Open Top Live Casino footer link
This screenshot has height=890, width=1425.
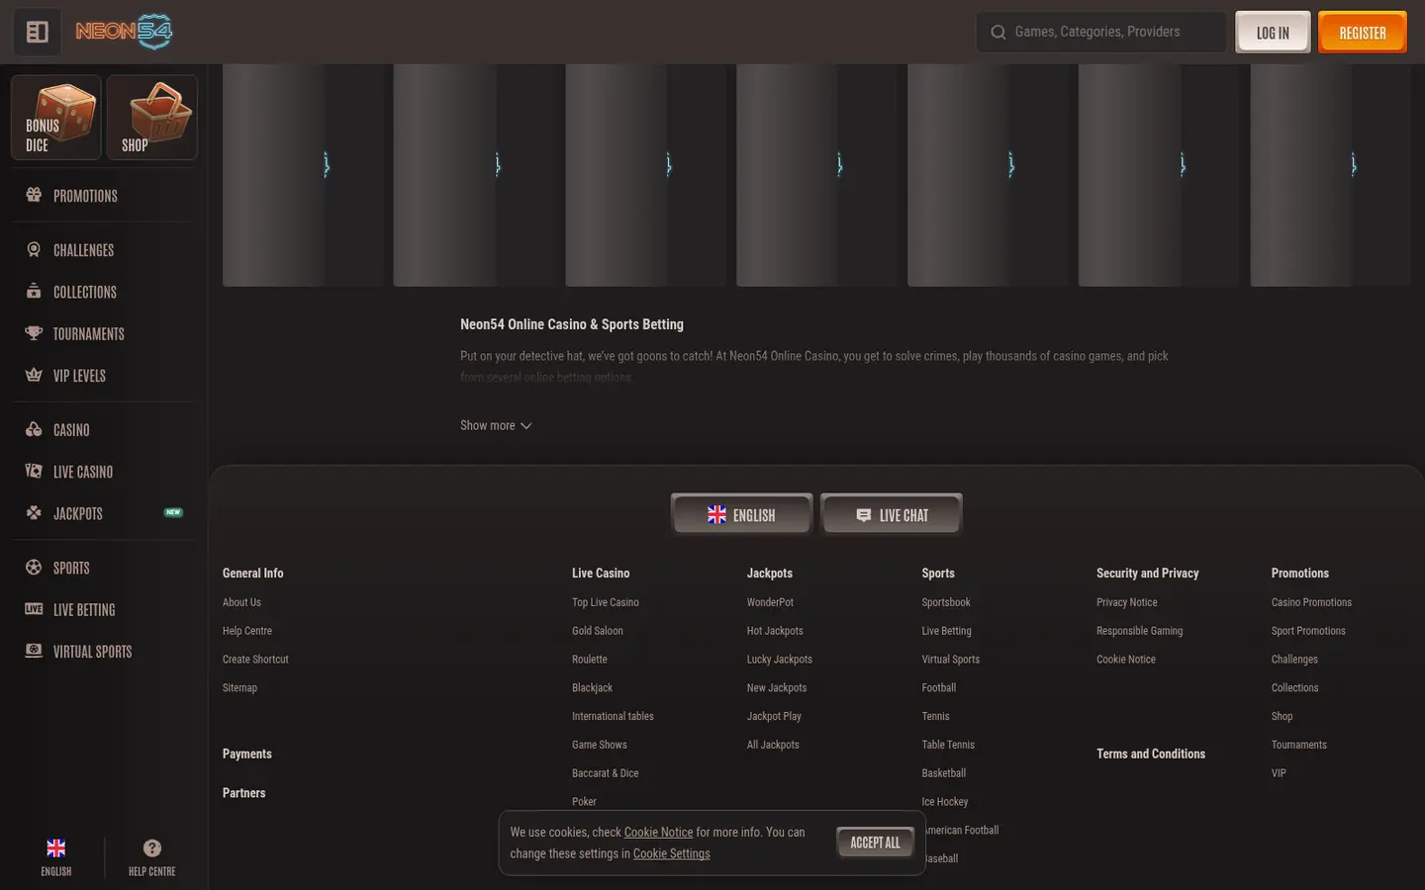606,602
